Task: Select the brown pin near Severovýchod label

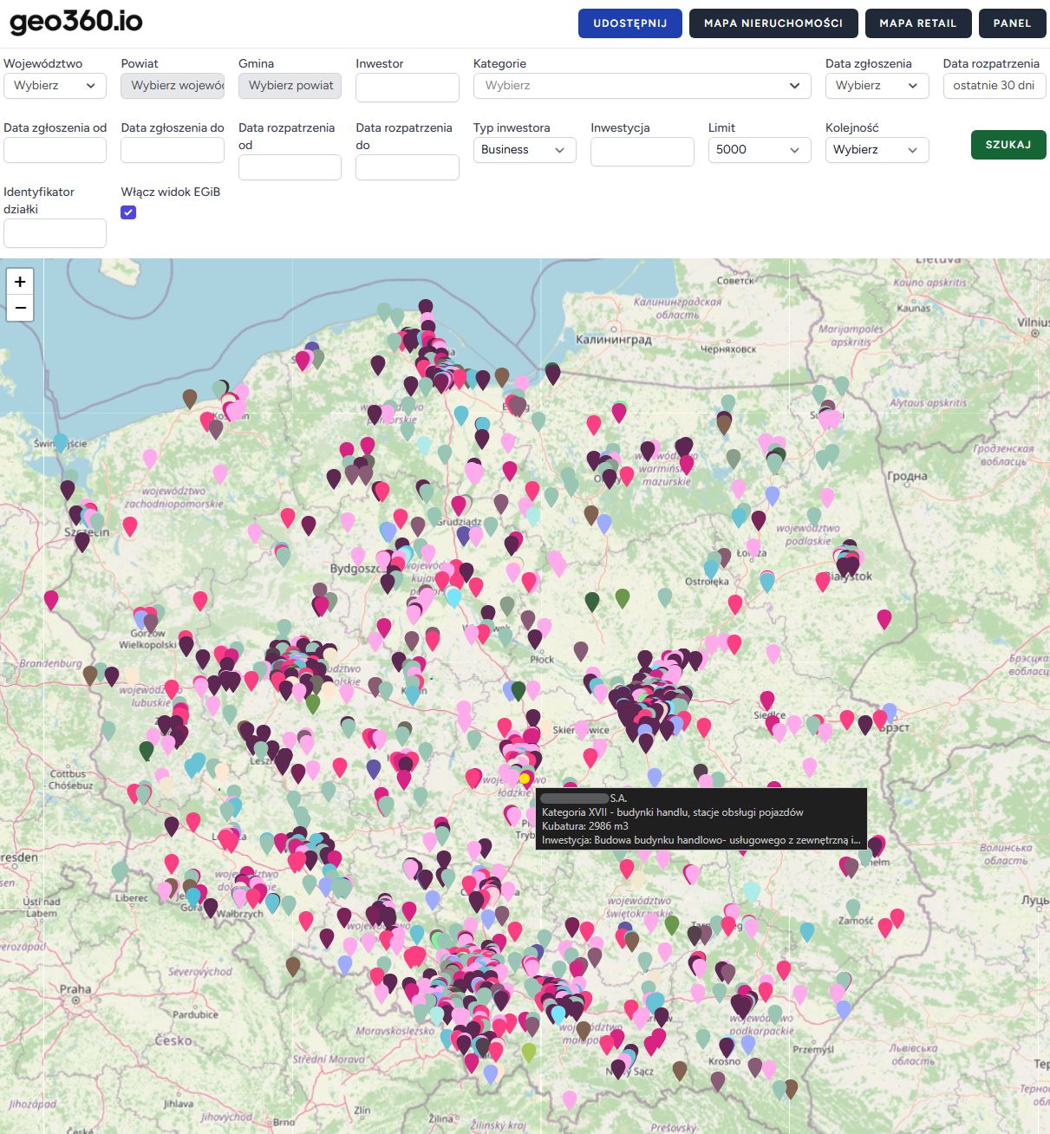Action: (293, 966)
